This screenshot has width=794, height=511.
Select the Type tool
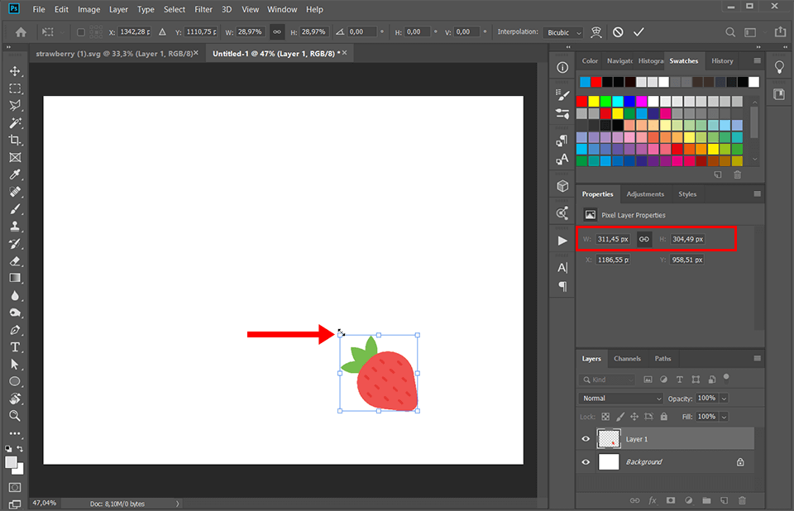(15, 346)
